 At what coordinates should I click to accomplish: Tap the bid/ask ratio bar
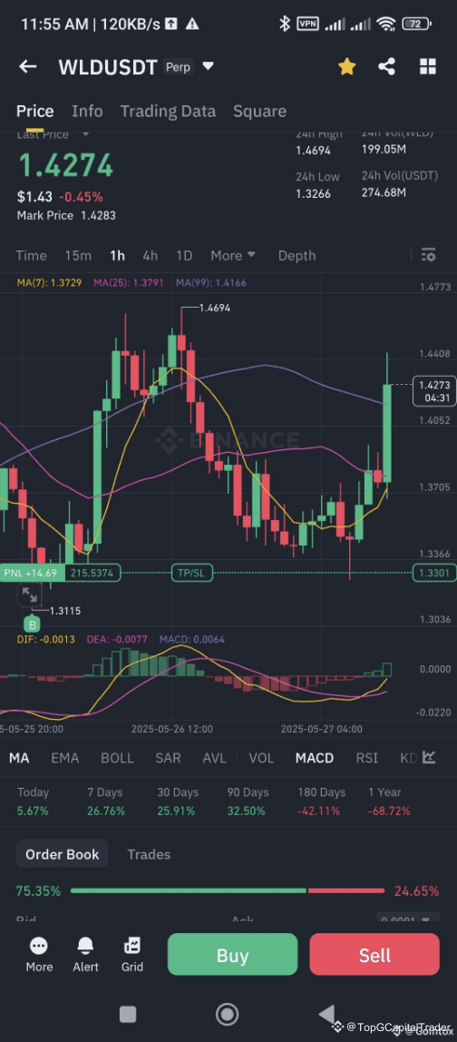228,891
